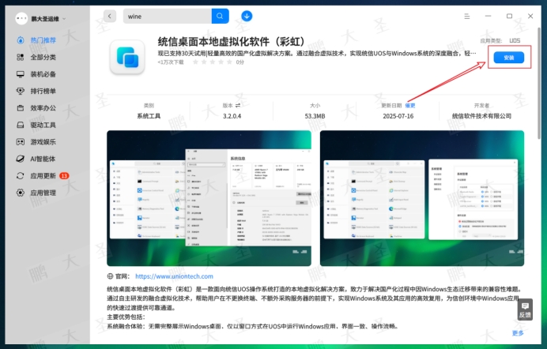Click the 装机必备 monitor icon
Viewport: 547px width, 349px height.
pyautogui.click(x=21, y=74)
